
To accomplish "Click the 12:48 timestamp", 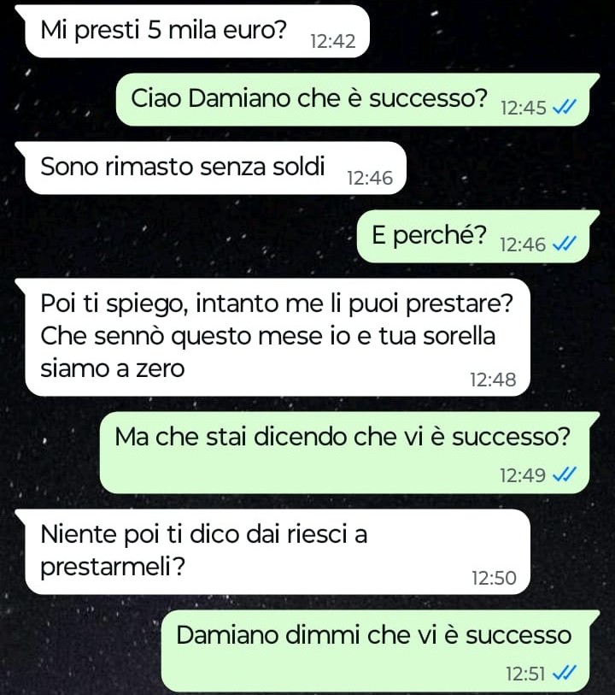I will tap(493, 380).
